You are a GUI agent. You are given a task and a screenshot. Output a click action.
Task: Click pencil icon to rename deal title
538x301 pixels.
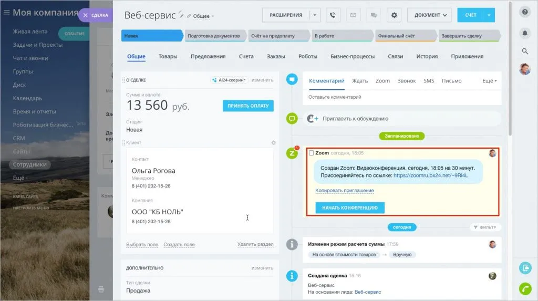(x=181, y=14)
